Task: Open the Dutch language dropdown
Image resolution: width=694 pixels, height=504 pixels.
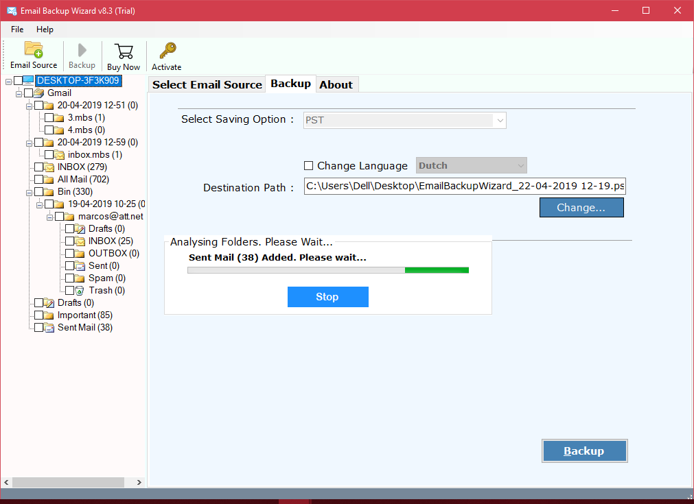Action: (472, 166)
